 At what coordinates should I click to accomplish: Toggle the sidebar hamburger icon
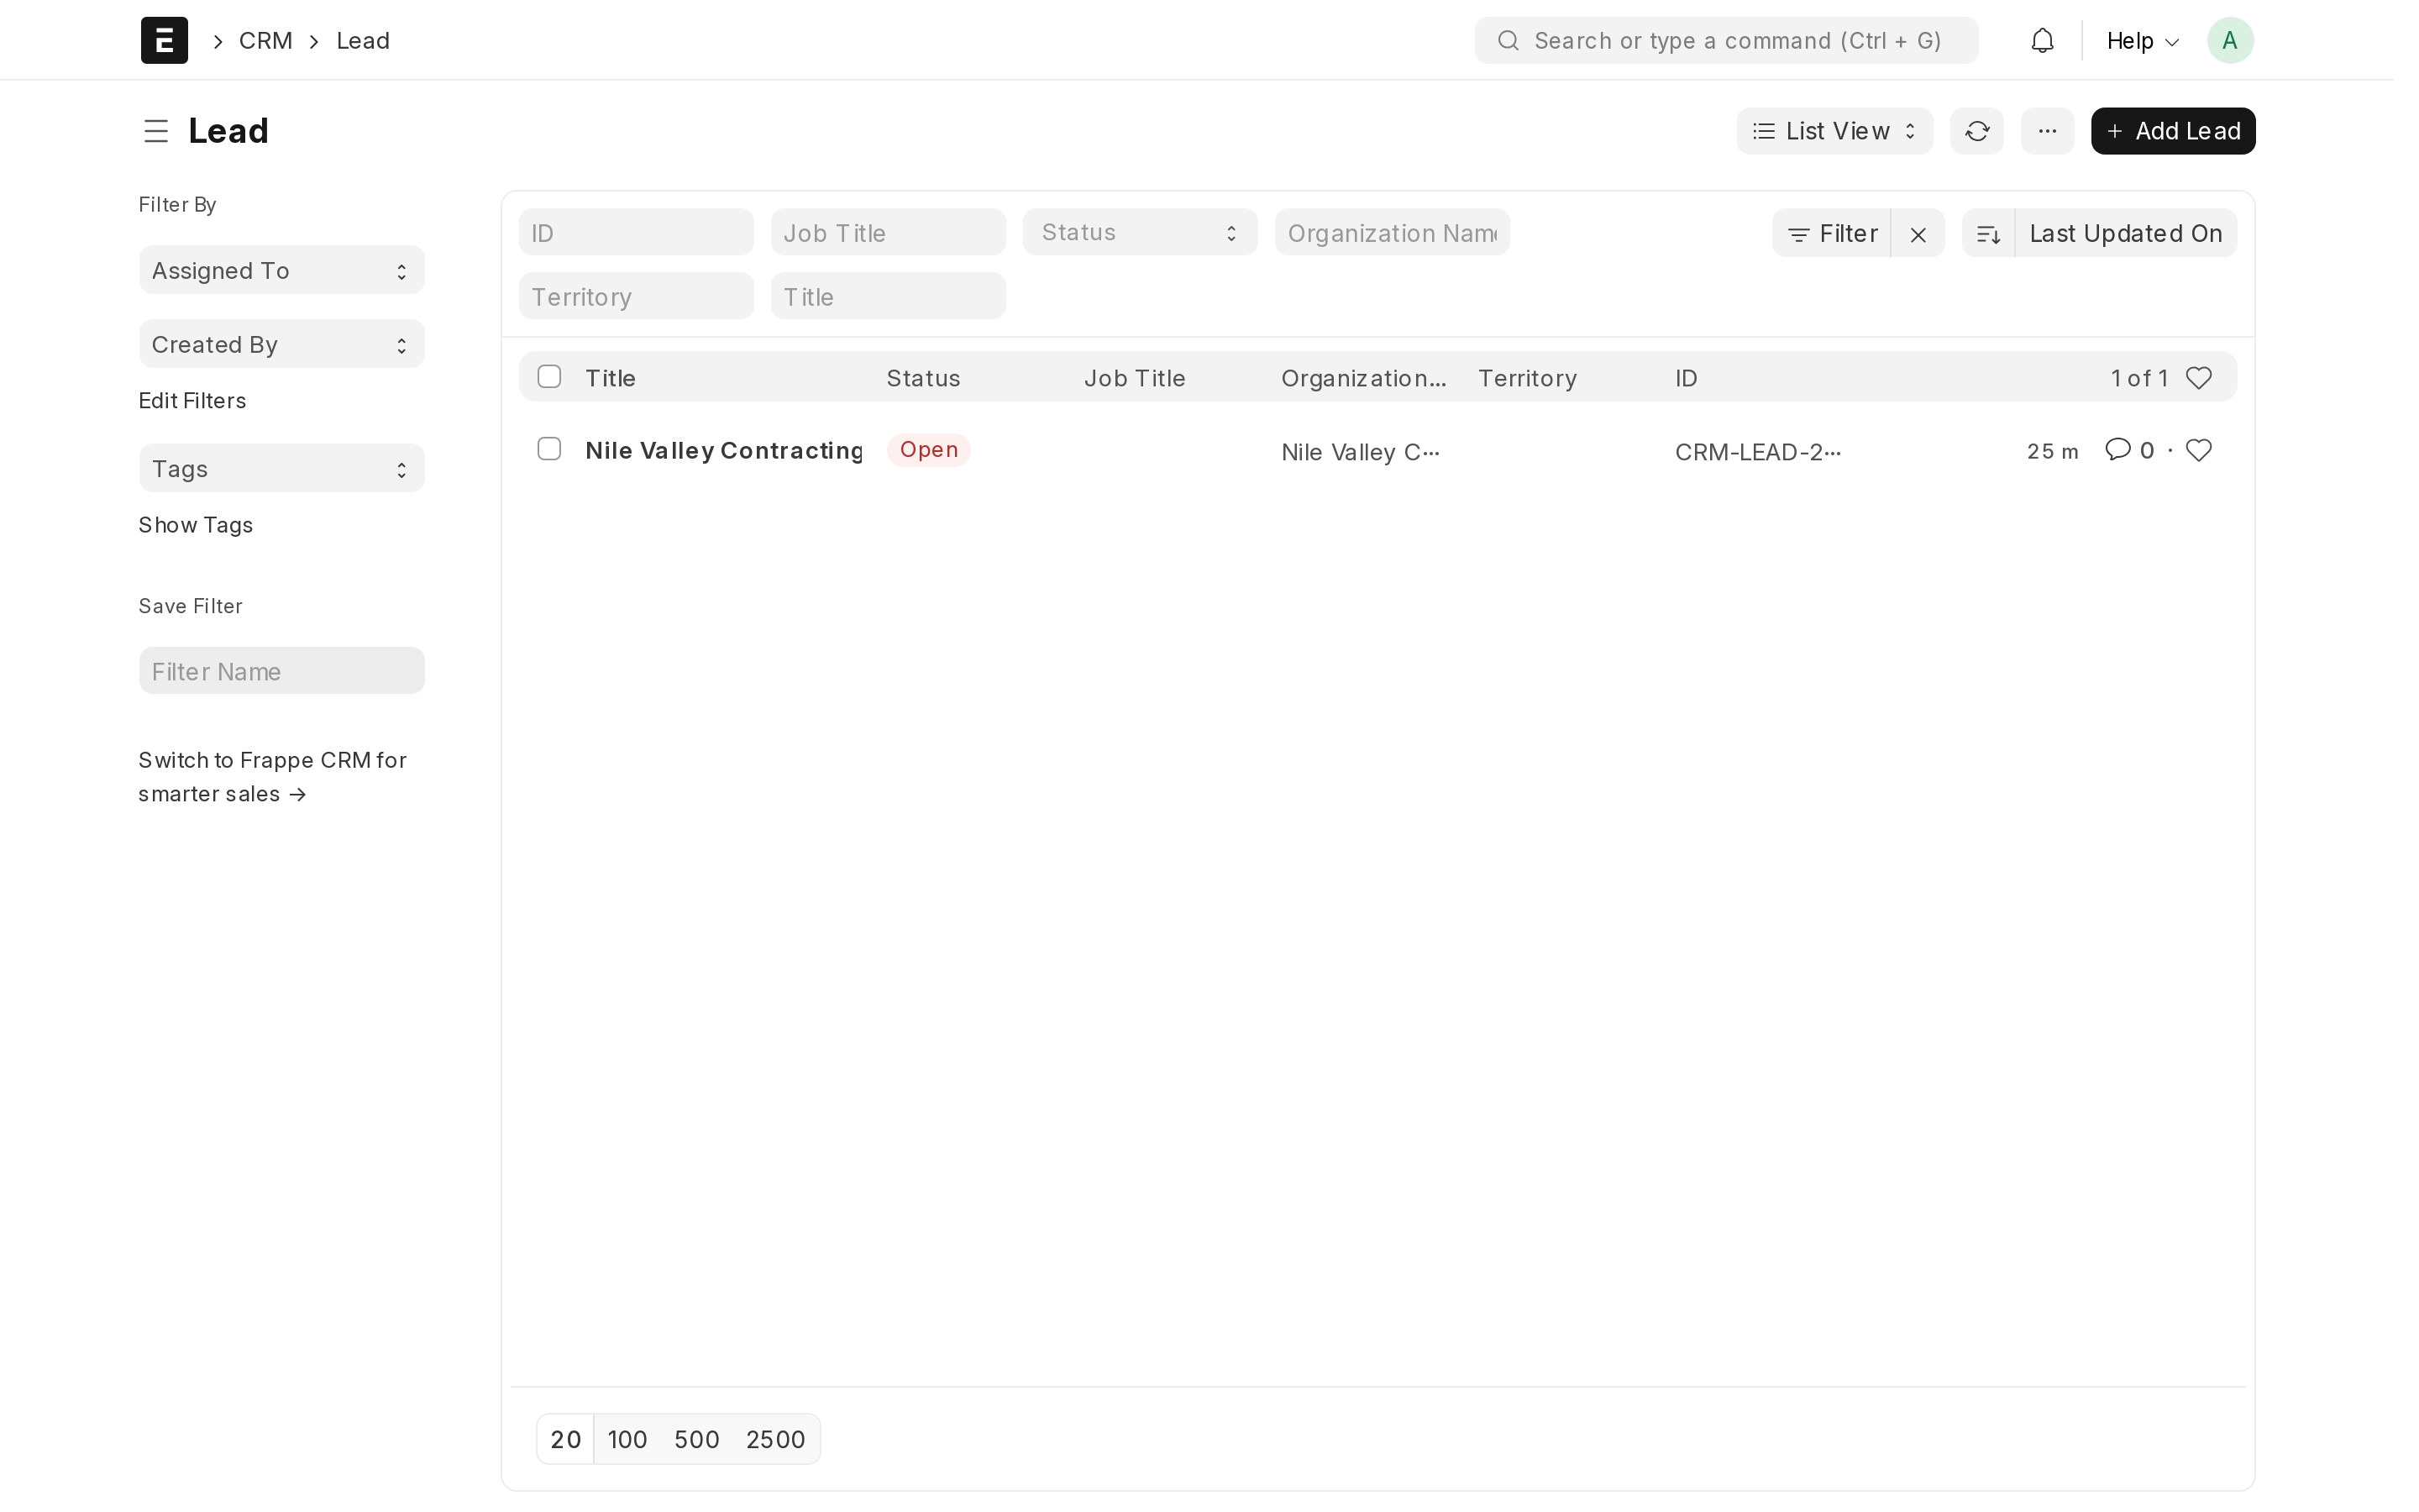[156, 131]
